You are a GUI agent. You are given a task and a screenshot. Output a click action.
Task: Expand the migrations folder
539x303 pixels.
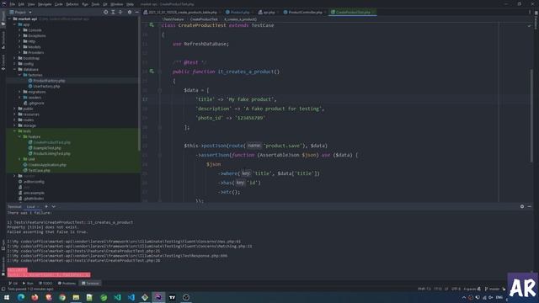(20, 92)
